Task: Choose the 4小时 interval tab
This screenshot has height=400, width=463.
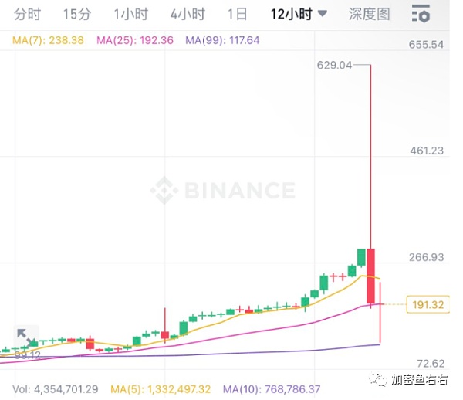Action: [188, 14]
